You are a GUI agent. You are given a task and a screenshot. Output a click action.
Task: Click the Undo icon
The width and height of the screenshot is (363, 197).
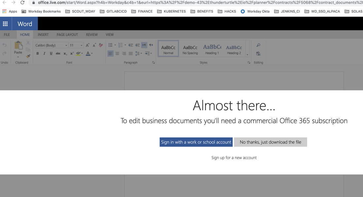click(4, 45)
